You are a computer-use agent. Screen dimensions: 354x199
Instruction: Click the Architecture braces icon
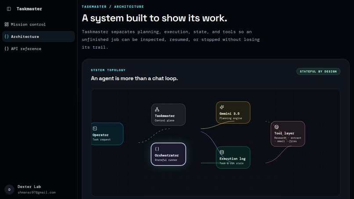7,36
